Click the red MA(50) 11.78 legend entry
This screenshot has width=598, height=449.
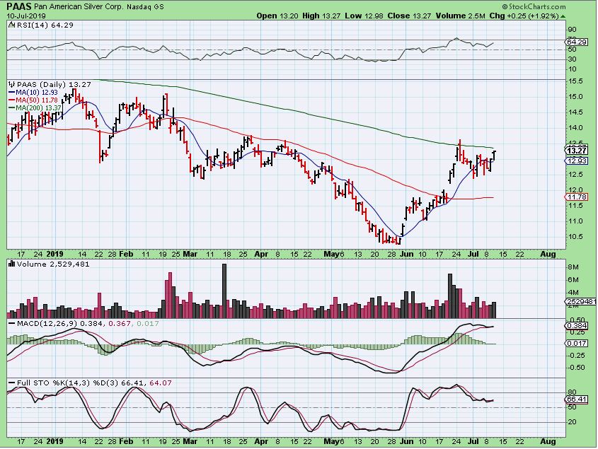pyautogui.click(x=33, y=100)
